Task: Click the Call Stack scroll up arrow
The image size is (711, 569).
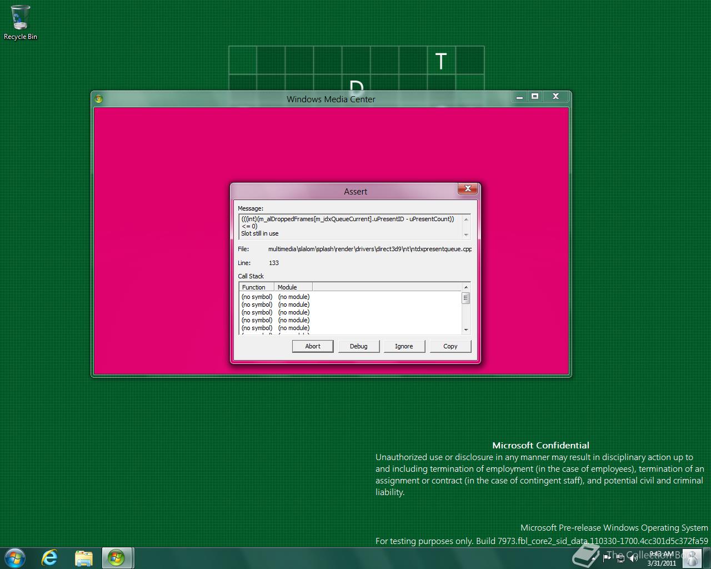Action: [x=466, y=287]
